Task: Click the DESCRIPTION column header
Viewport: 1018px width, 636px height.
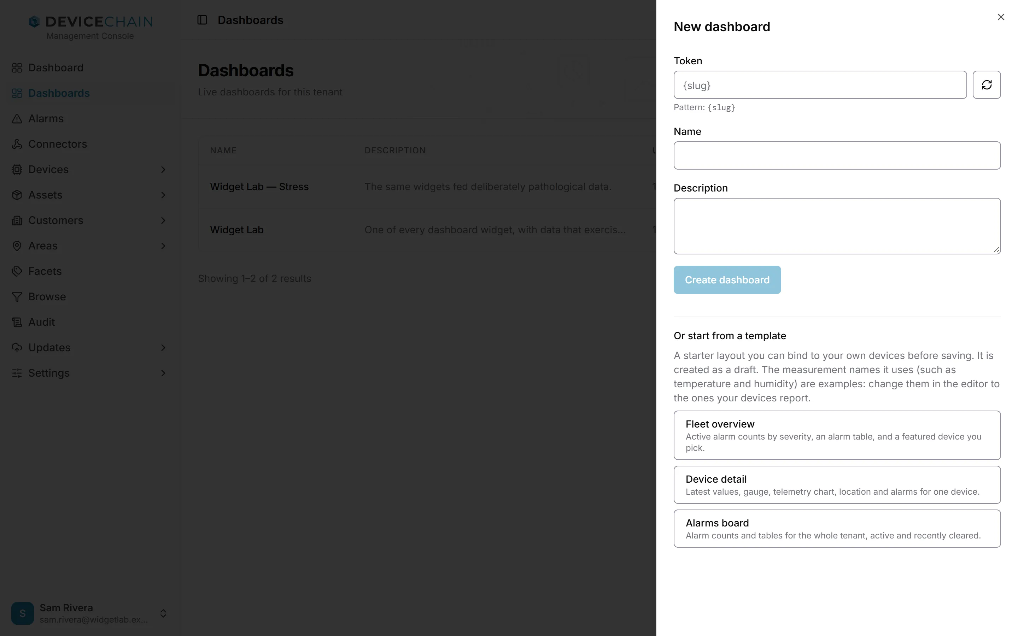Action: (395, 151)
